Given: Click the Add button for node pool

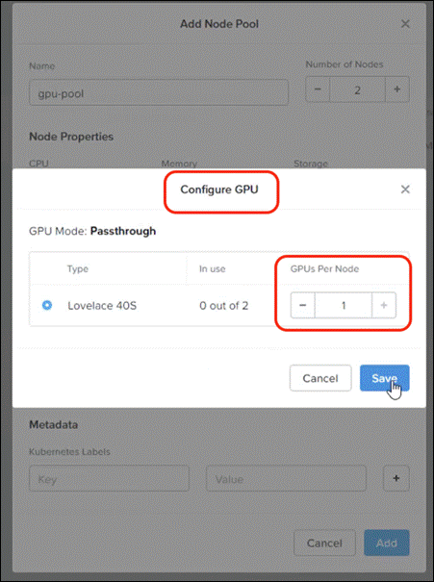Looking at the screenshot, I should click(x=387, y=543).
